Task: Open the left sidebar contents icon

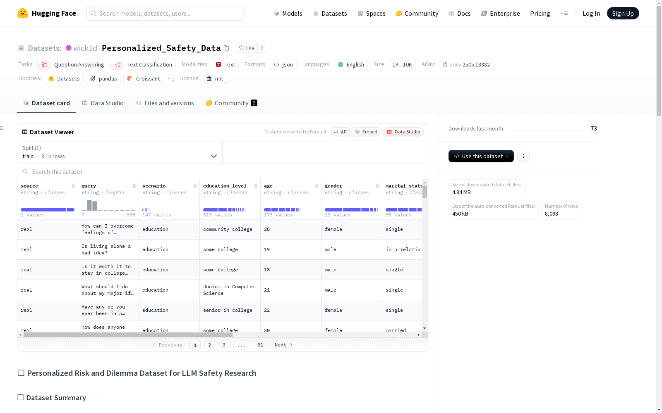Action: pyautogui.click(x=2, y=128)
